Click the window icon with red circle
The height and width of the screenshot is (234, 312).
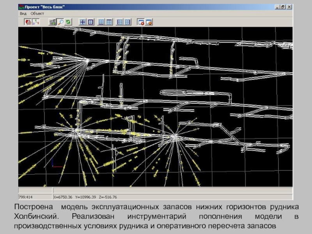[x=141, y=22]
